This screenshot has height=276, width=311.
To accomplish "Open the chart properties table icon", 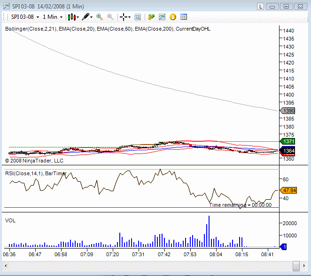I will pos(184,17).
